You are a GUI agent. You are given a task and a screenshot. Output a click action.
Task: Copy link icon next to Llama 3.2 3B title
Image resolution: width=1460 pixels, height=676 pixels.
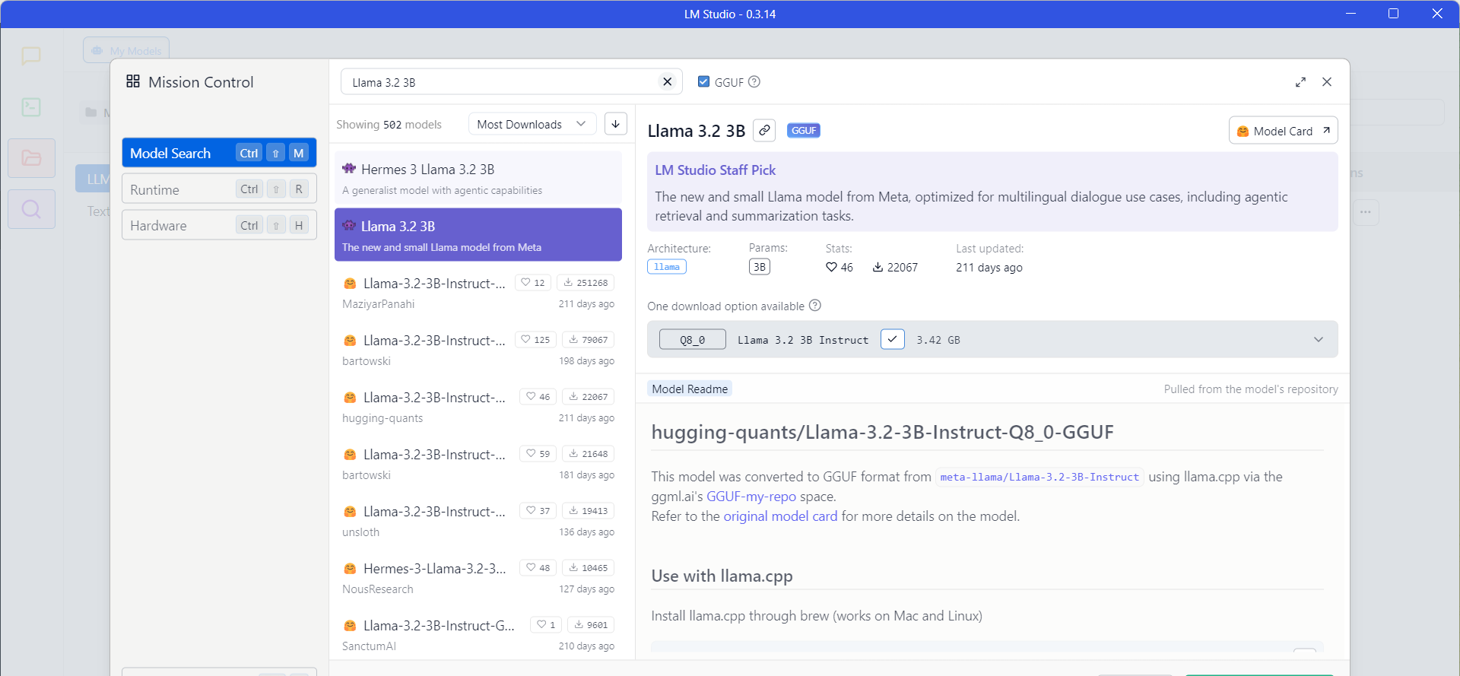click(x=764, y=131)
